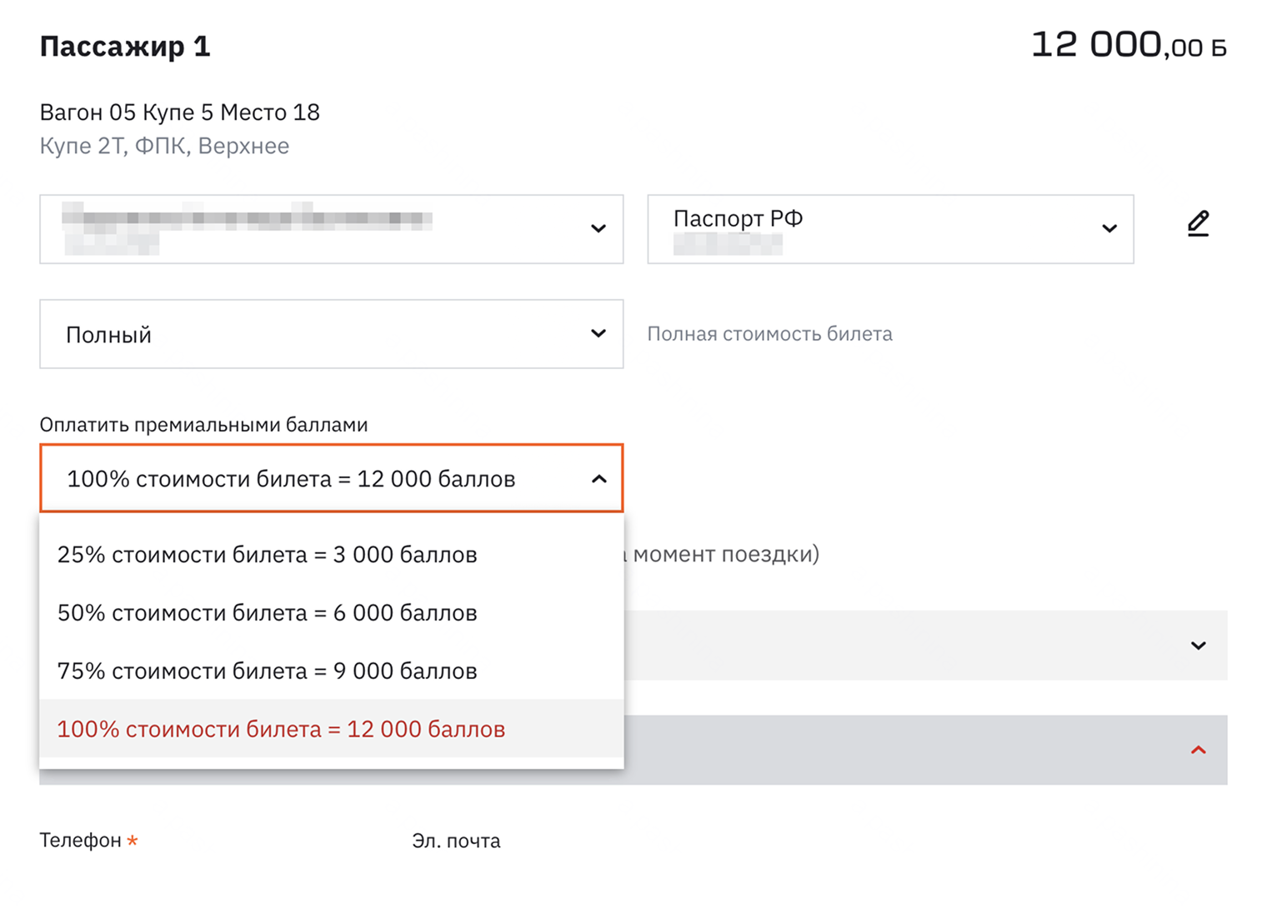Open the blurred passenger name dropdown
The height and width of the screenshot is (908, 1267).
click(x=317, y=229)
